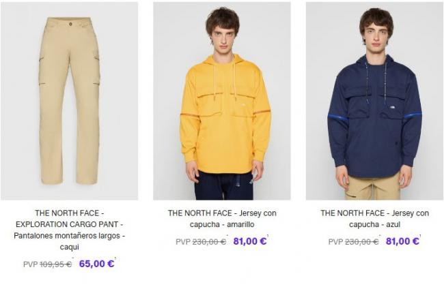Click crossed-out 230,00 € under azul jersey
The height and width of the screenshot is (289, 444).
361,242
